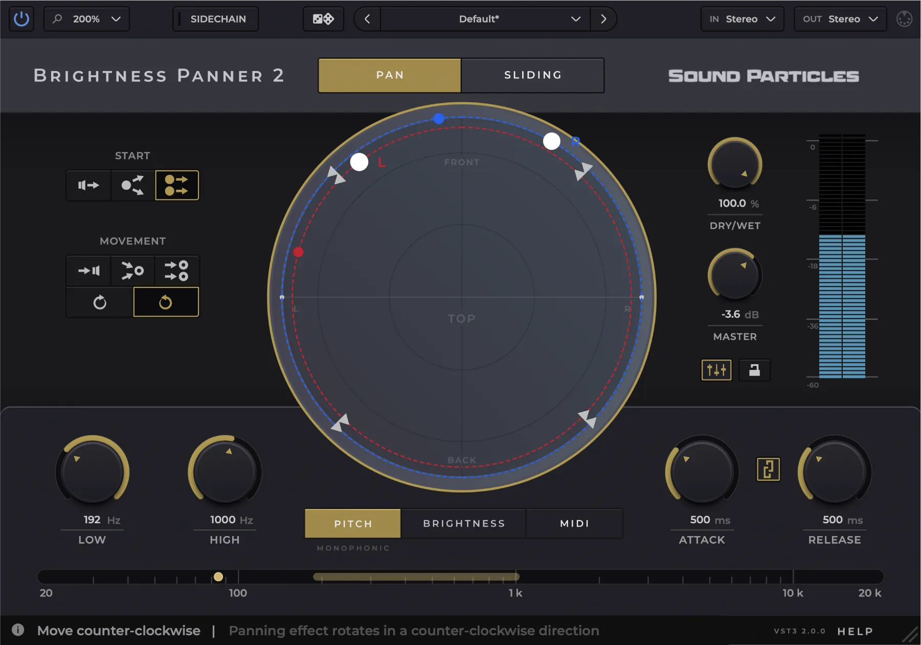Enable the SIDECHAIN button
This screenshot has height=645, width=921.
tap(215, 19)
